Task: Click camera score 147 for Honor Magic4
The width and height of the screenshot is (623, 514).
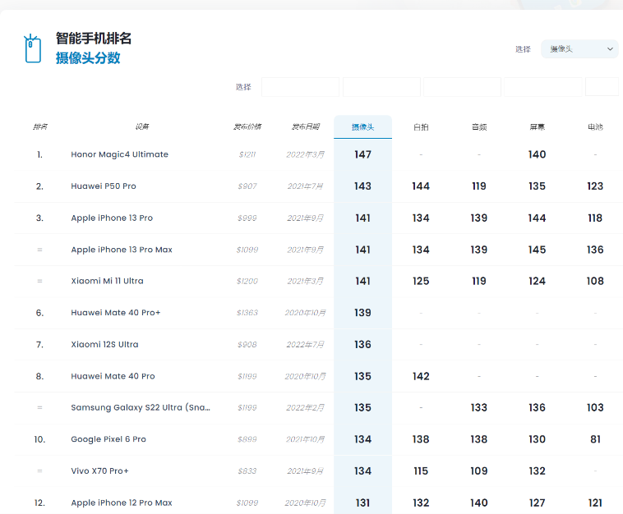Action: pos(362,154)
